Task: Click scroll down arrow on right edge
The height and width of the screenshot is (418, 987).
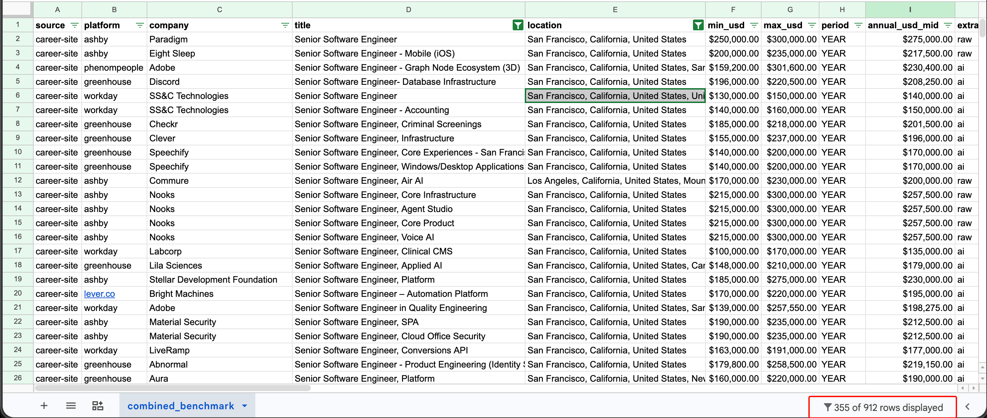Action: [983, 378]
